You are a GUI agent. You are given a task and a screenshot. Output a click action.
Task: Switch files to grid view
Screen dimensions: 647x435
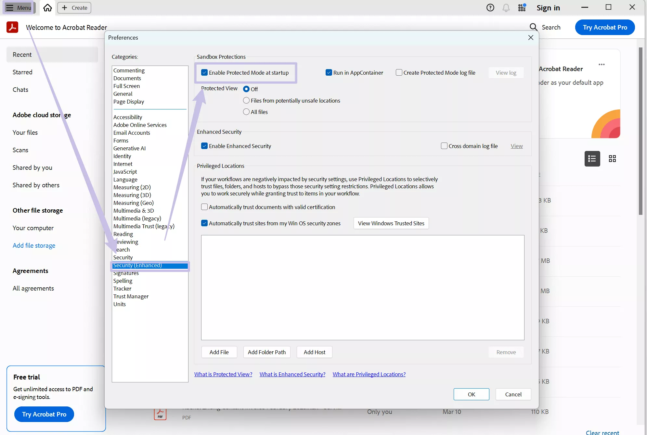click(x=612, y=159)
